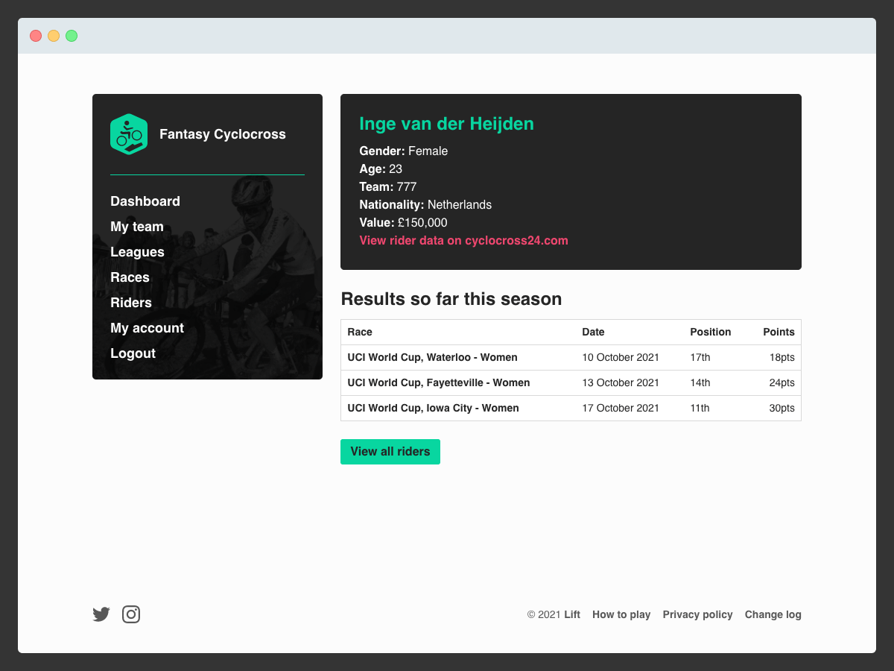Select Leagues in sidebar menu
Screen dimensions: 894x671
pos(137,252)
